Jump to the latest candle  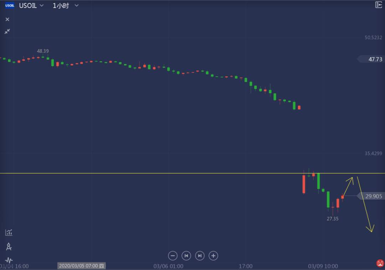click(200, 256)
